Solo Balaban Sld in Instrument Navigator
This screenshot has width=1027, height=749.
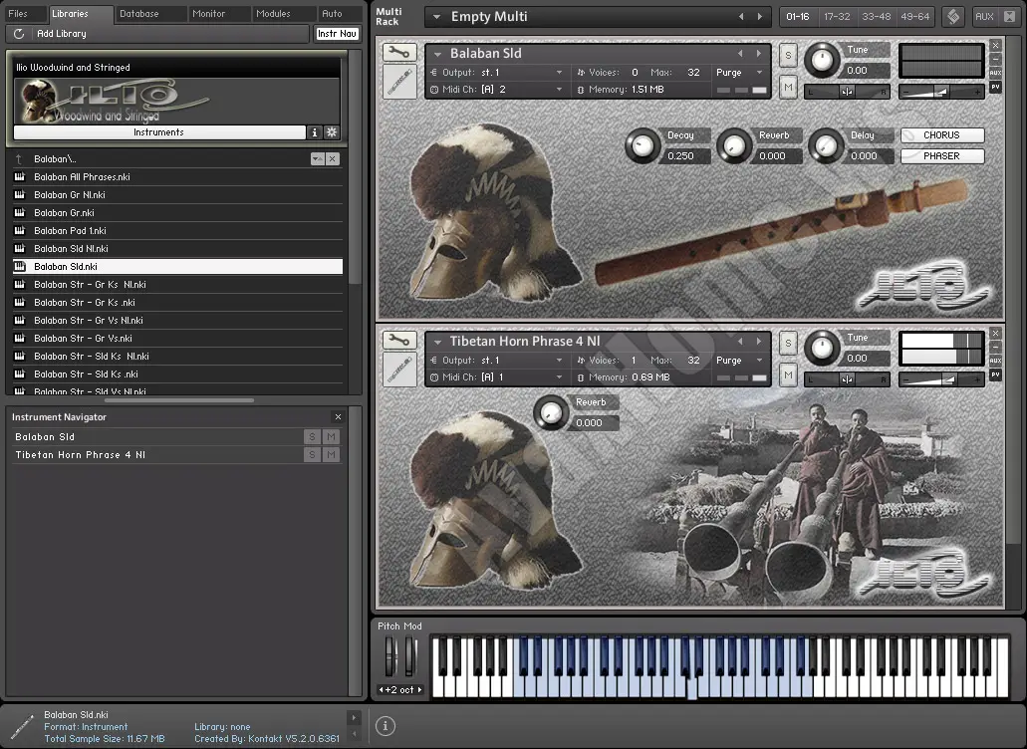coord(313,436)
